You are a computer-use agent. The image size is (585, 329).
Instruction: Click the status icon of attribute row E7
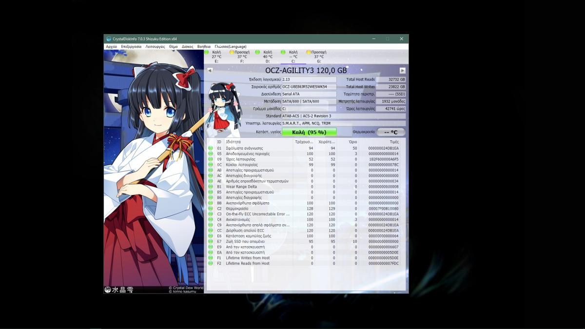coord(211,241)
